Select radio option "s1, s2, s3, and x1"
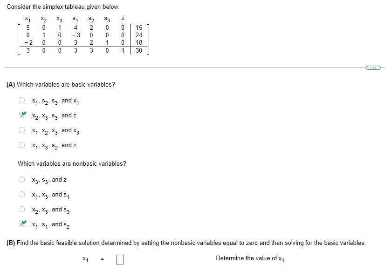Screen dimensions: 385x271 click(x=21, y=101)
